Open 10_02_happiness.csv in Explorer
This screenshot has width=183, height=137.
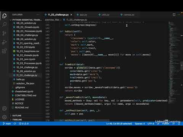pyautogui.click(x=28, y=51)
